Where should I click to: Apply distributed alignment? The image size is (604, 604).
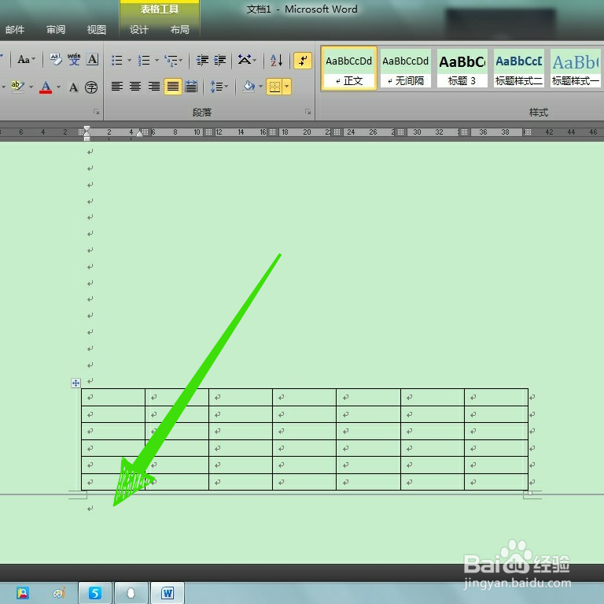(x=191, y=87)
